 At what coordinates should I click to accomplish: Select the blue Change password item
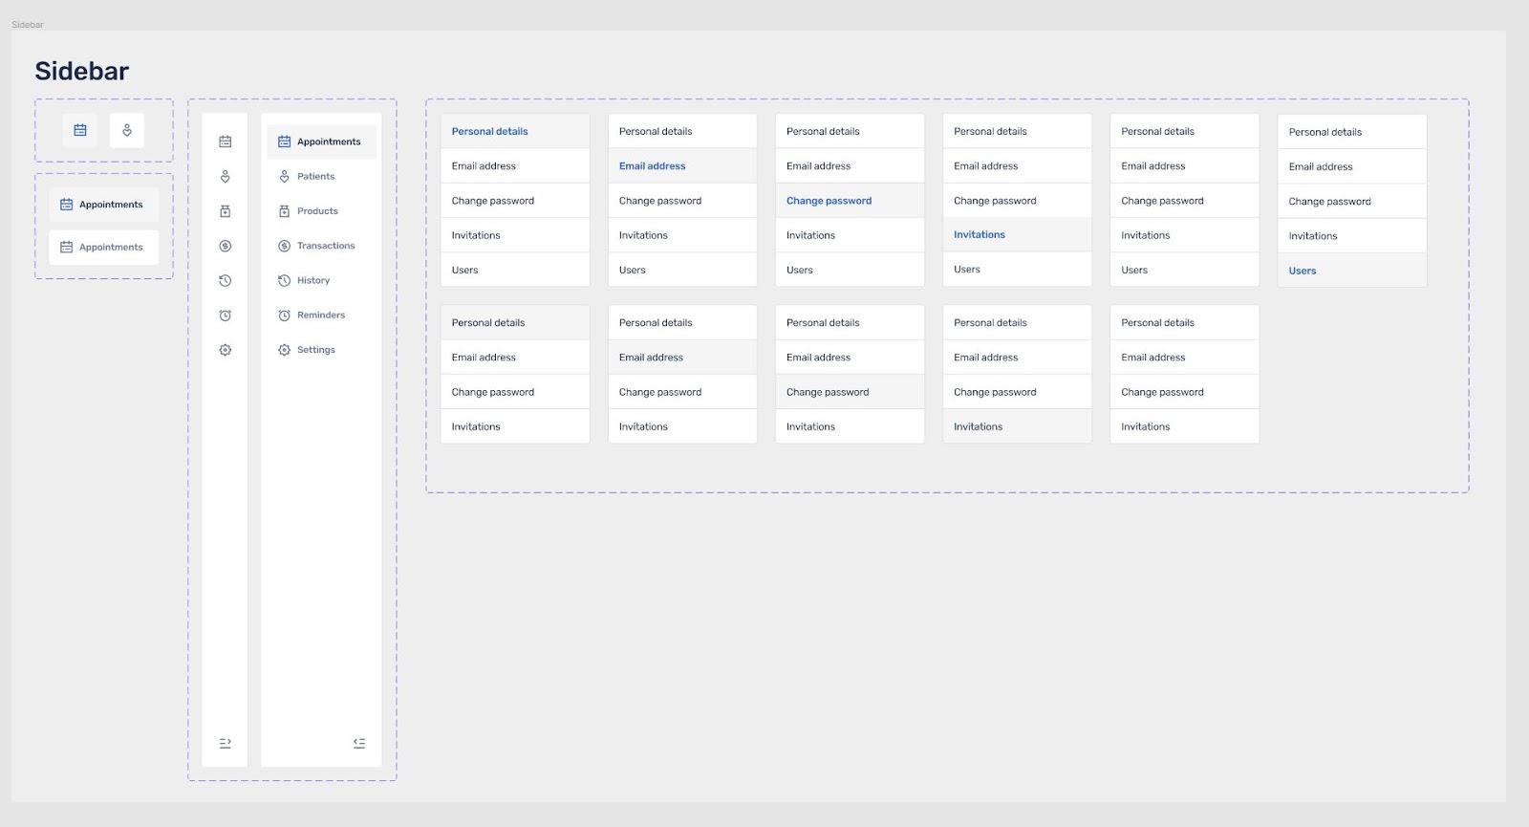tap(850, 201)
